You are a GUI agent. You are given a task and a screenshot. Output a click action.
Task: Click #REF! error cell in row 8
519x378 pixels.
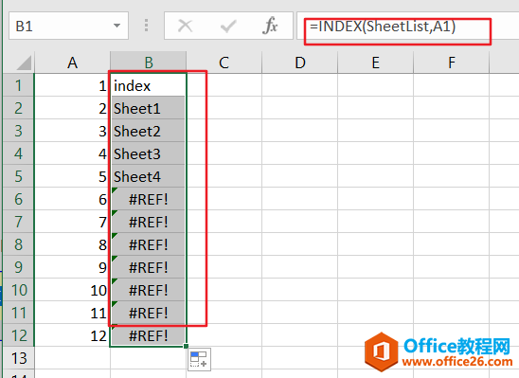(149, 244)
